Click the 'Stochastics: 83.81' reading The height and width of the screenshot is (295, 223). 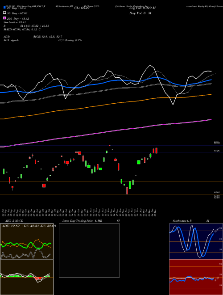[x=14, y=22]
